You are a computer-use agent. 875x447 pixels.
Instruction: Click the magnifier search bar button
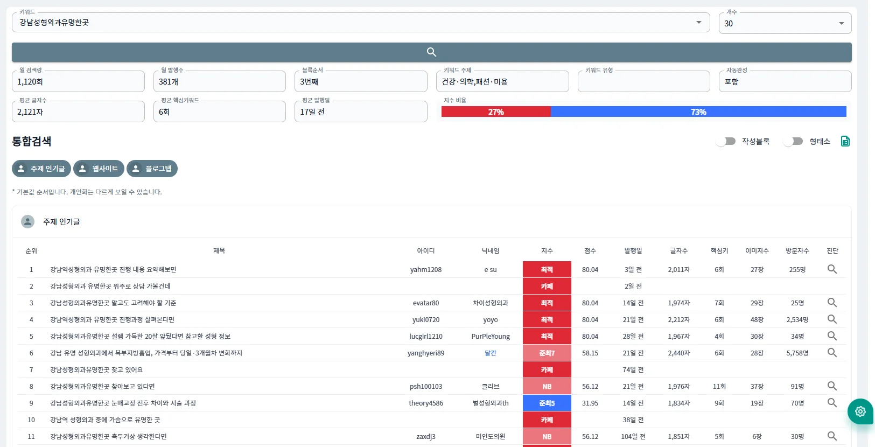431,52
